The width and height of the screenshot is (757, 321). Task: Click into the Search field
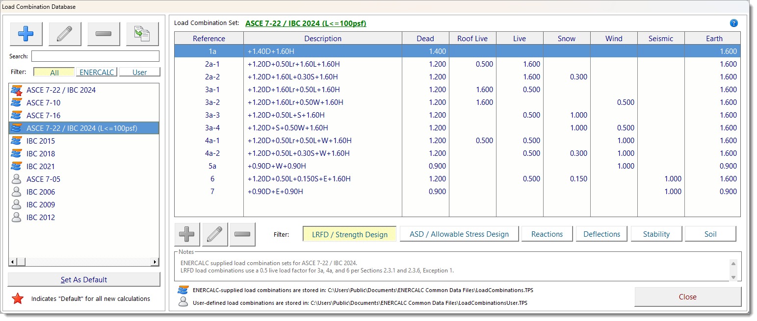tap(95, 56)
